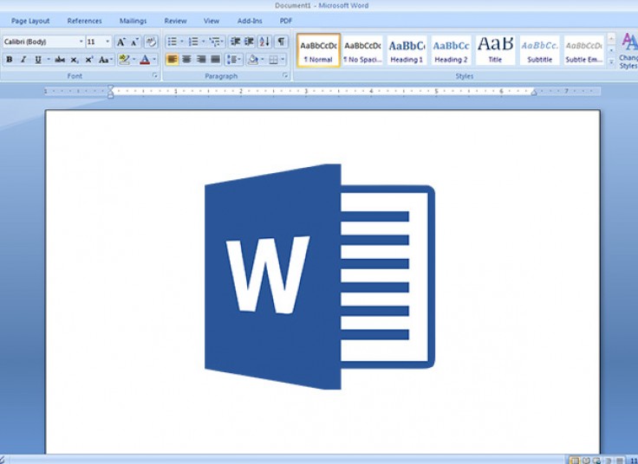This screenshot has height=464, width=638.
Task: Center align the paragraph text
Action: [186, 60]
